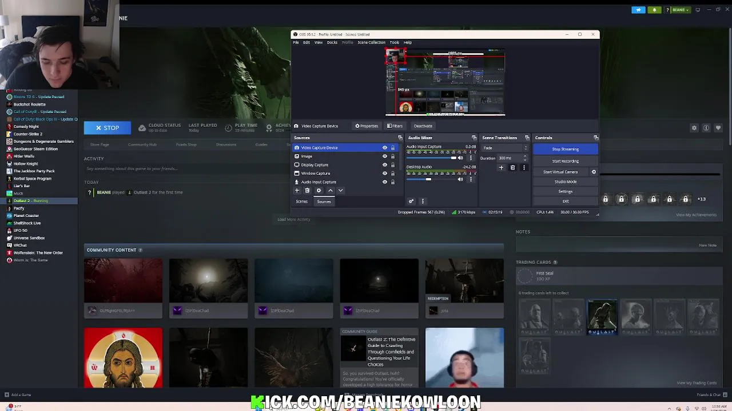This screenshot has height=411, width=732.
Task: Click the Exit button in OBS Controls
Action: pyautogui.click(x=566, y=201)
